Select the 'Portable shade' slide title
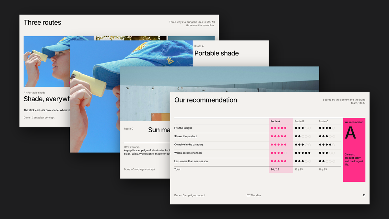 217,53
